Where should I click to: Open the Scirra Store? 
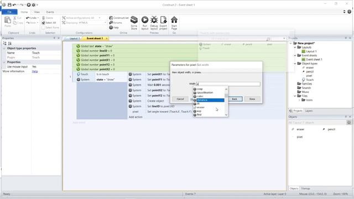(134, 23)
